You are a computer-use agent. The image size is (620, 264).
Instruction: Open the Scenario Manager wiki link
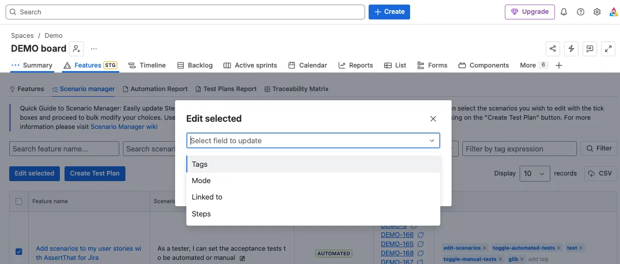[x=124, y=127]
